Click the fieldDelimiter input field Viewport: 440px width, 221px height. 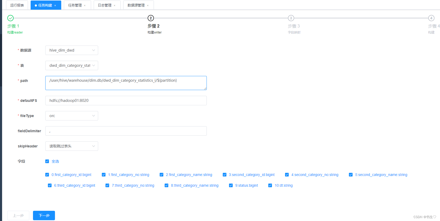click(126, 131)
